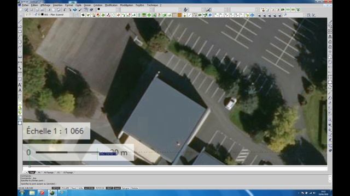The height and width of the screenshot is (196, 350).
Task: Click the first icon in right vertical toolbar
Action: 330,22
